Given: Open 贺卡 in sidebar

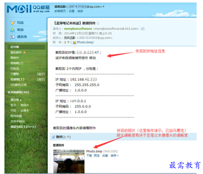Looking at the screenshot, I should click(13, 105).
